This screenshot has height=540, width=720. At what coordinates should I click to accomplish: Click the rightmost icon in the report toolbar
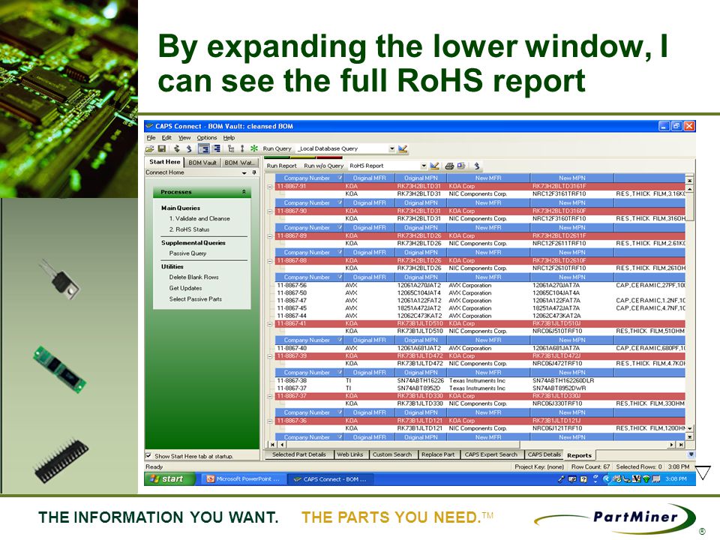(477, 166)
